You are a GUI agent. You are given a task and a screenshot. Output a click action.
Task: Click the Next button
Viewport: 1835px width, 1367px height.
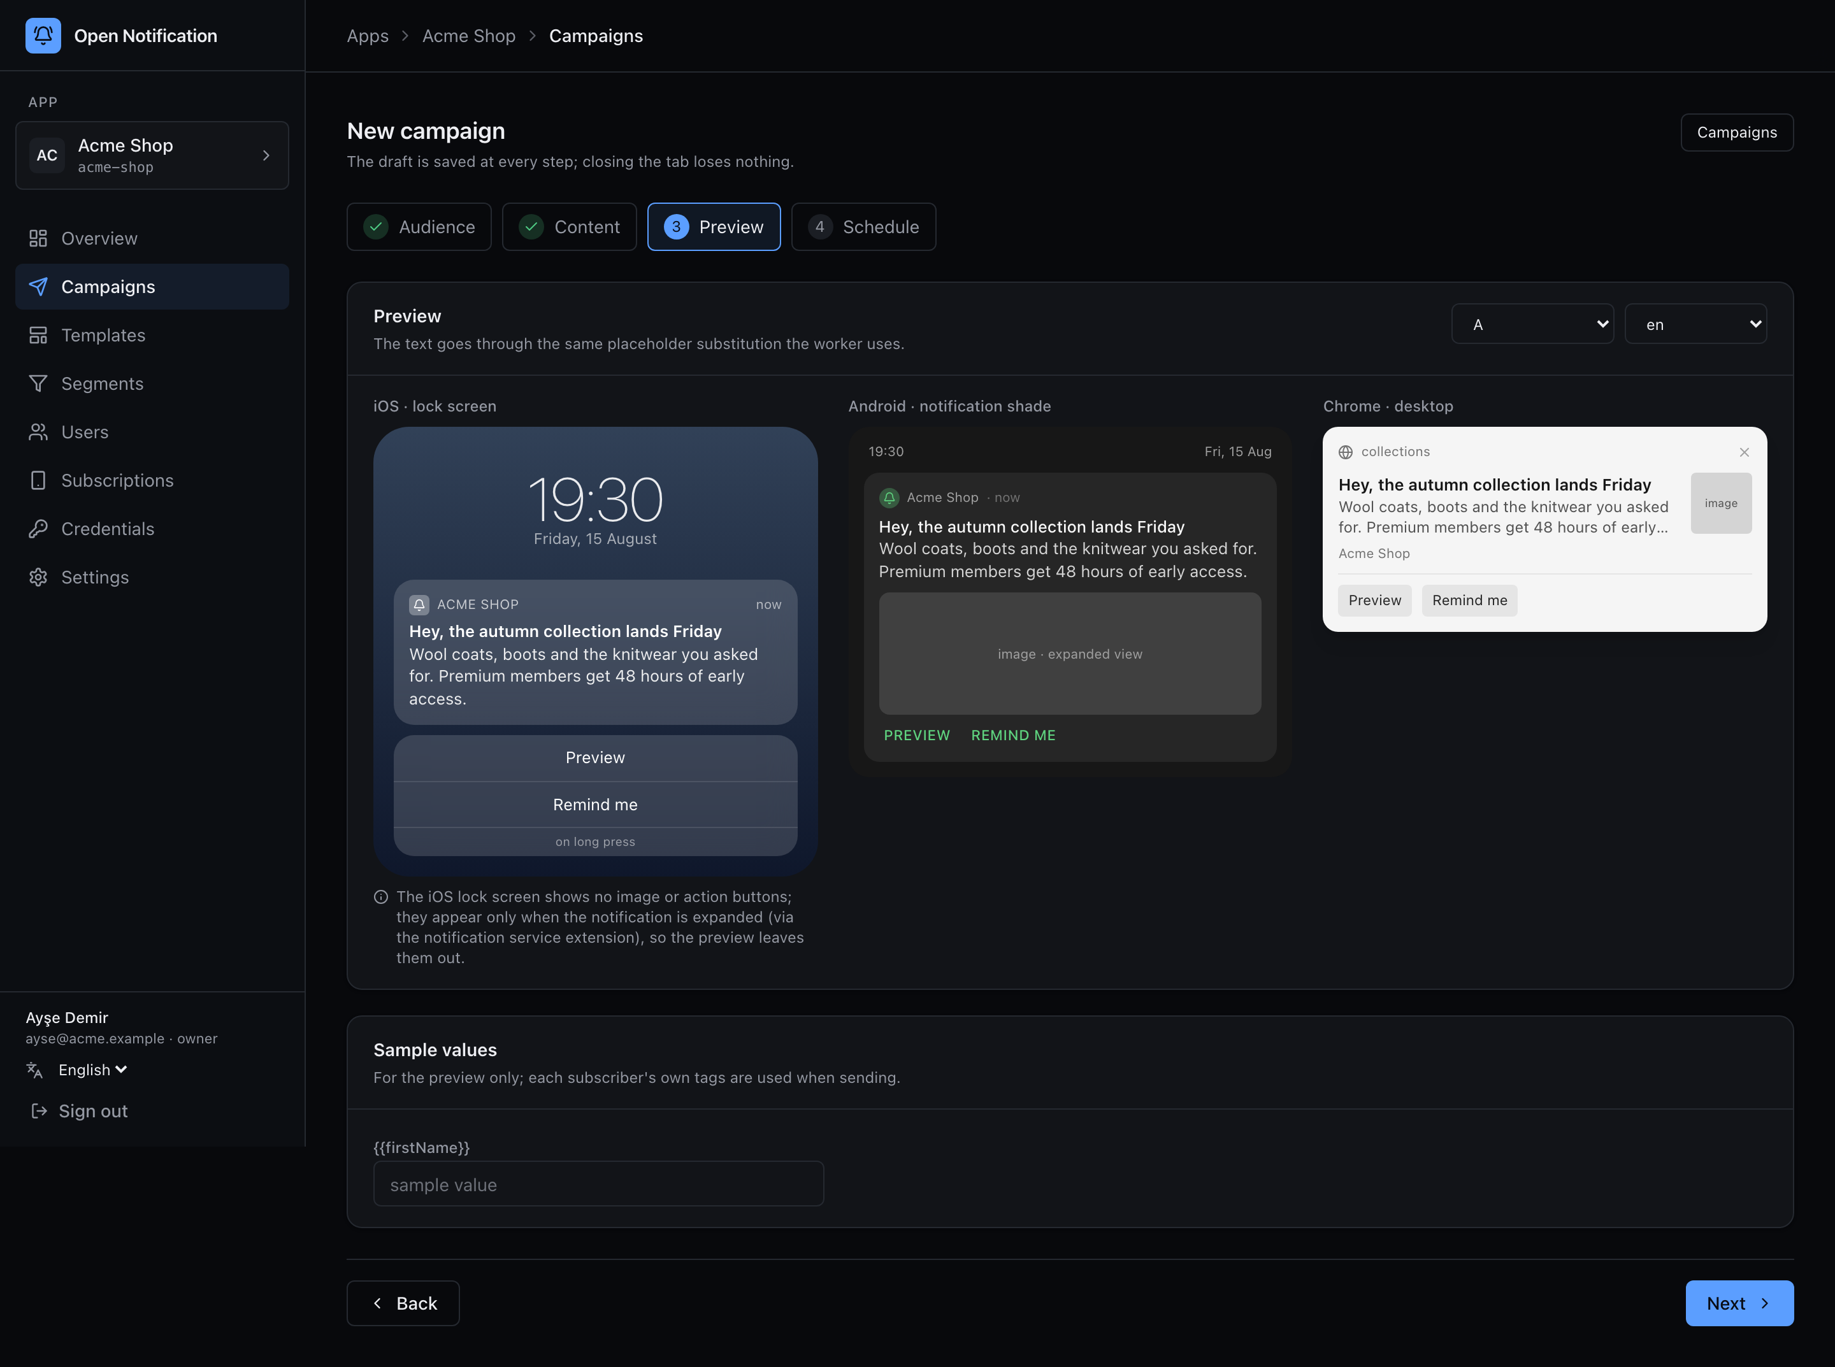pyautogui.click(x=1739, y=1303)
